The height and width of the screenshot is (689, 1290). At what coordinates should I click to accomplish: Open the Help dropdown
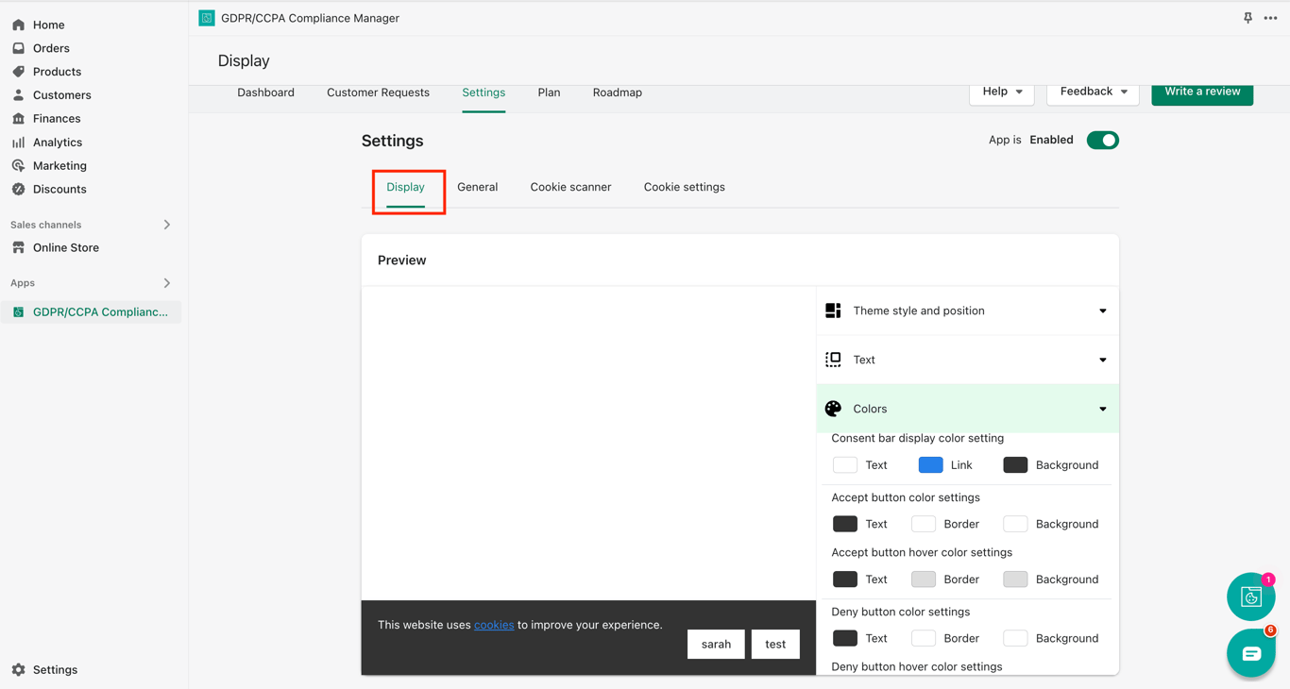[x=1001, y=92]
